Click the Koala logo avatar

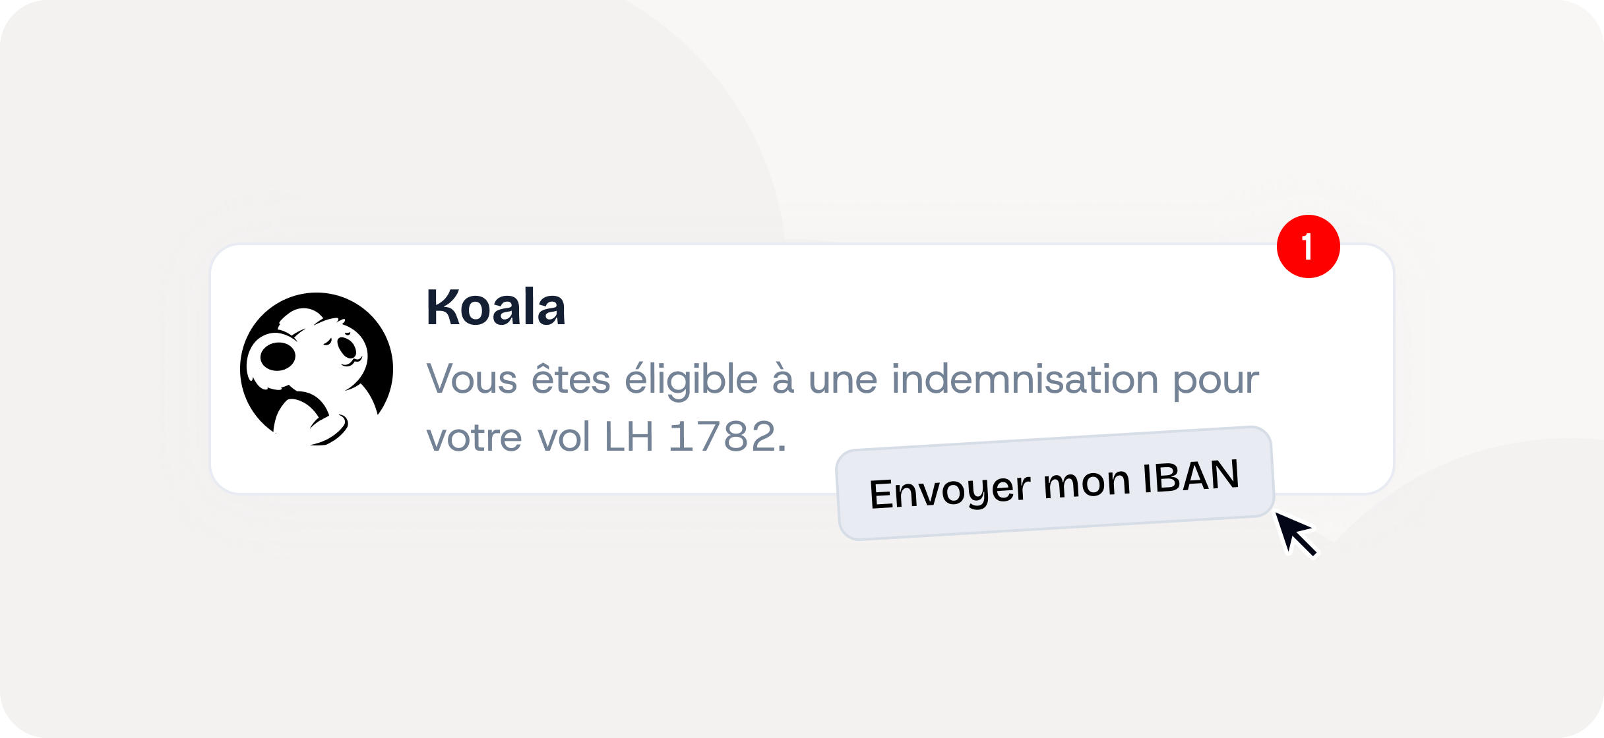point(317,369)
